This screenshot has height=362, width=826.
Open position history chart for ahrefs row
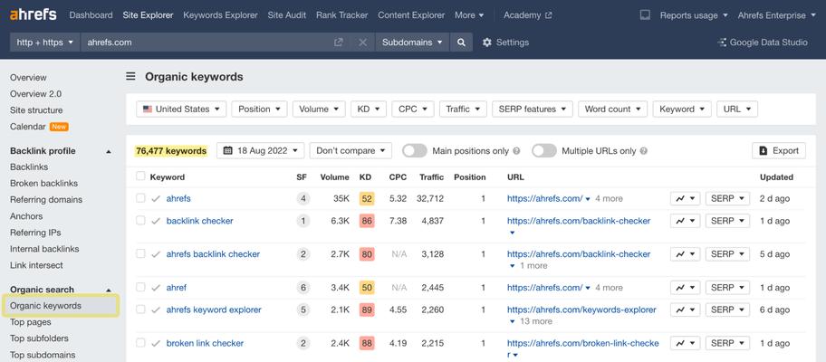tap(685, 199)
